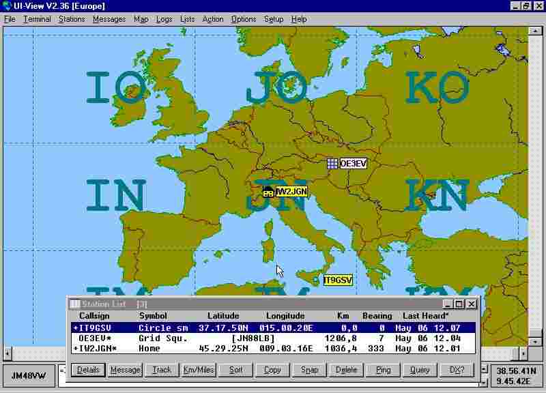Minimize the Station List window
This screenshot has width=546, height=393.
click(x=448, y=304)
